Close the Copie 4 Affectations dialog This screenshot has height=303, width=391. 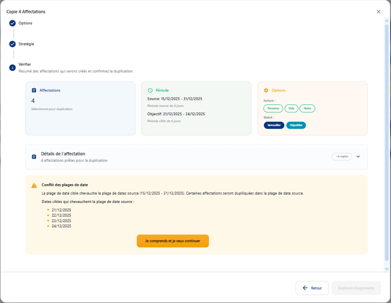pyautogui.click(x=378, y=12)
